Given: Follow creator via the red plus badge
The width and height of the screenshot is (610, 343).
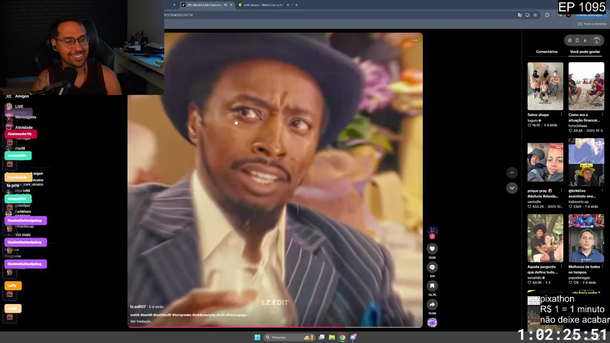Looking at the screenshot, I should point(432,236).
